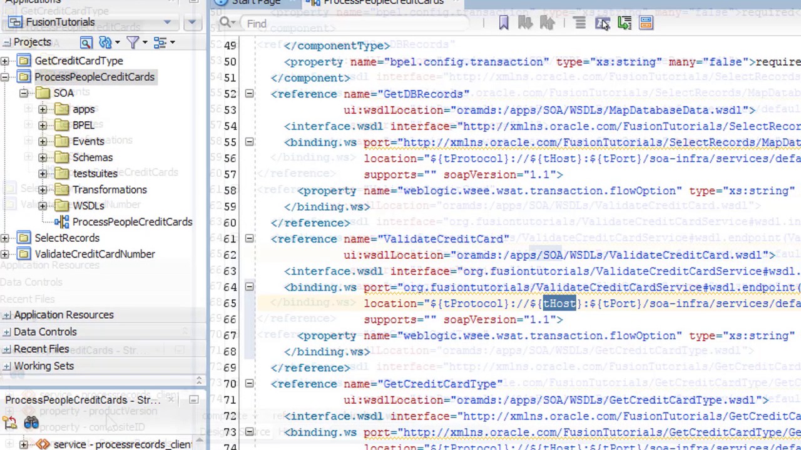
Task: Expand the Data Controls section
Action: coord(6,332)
